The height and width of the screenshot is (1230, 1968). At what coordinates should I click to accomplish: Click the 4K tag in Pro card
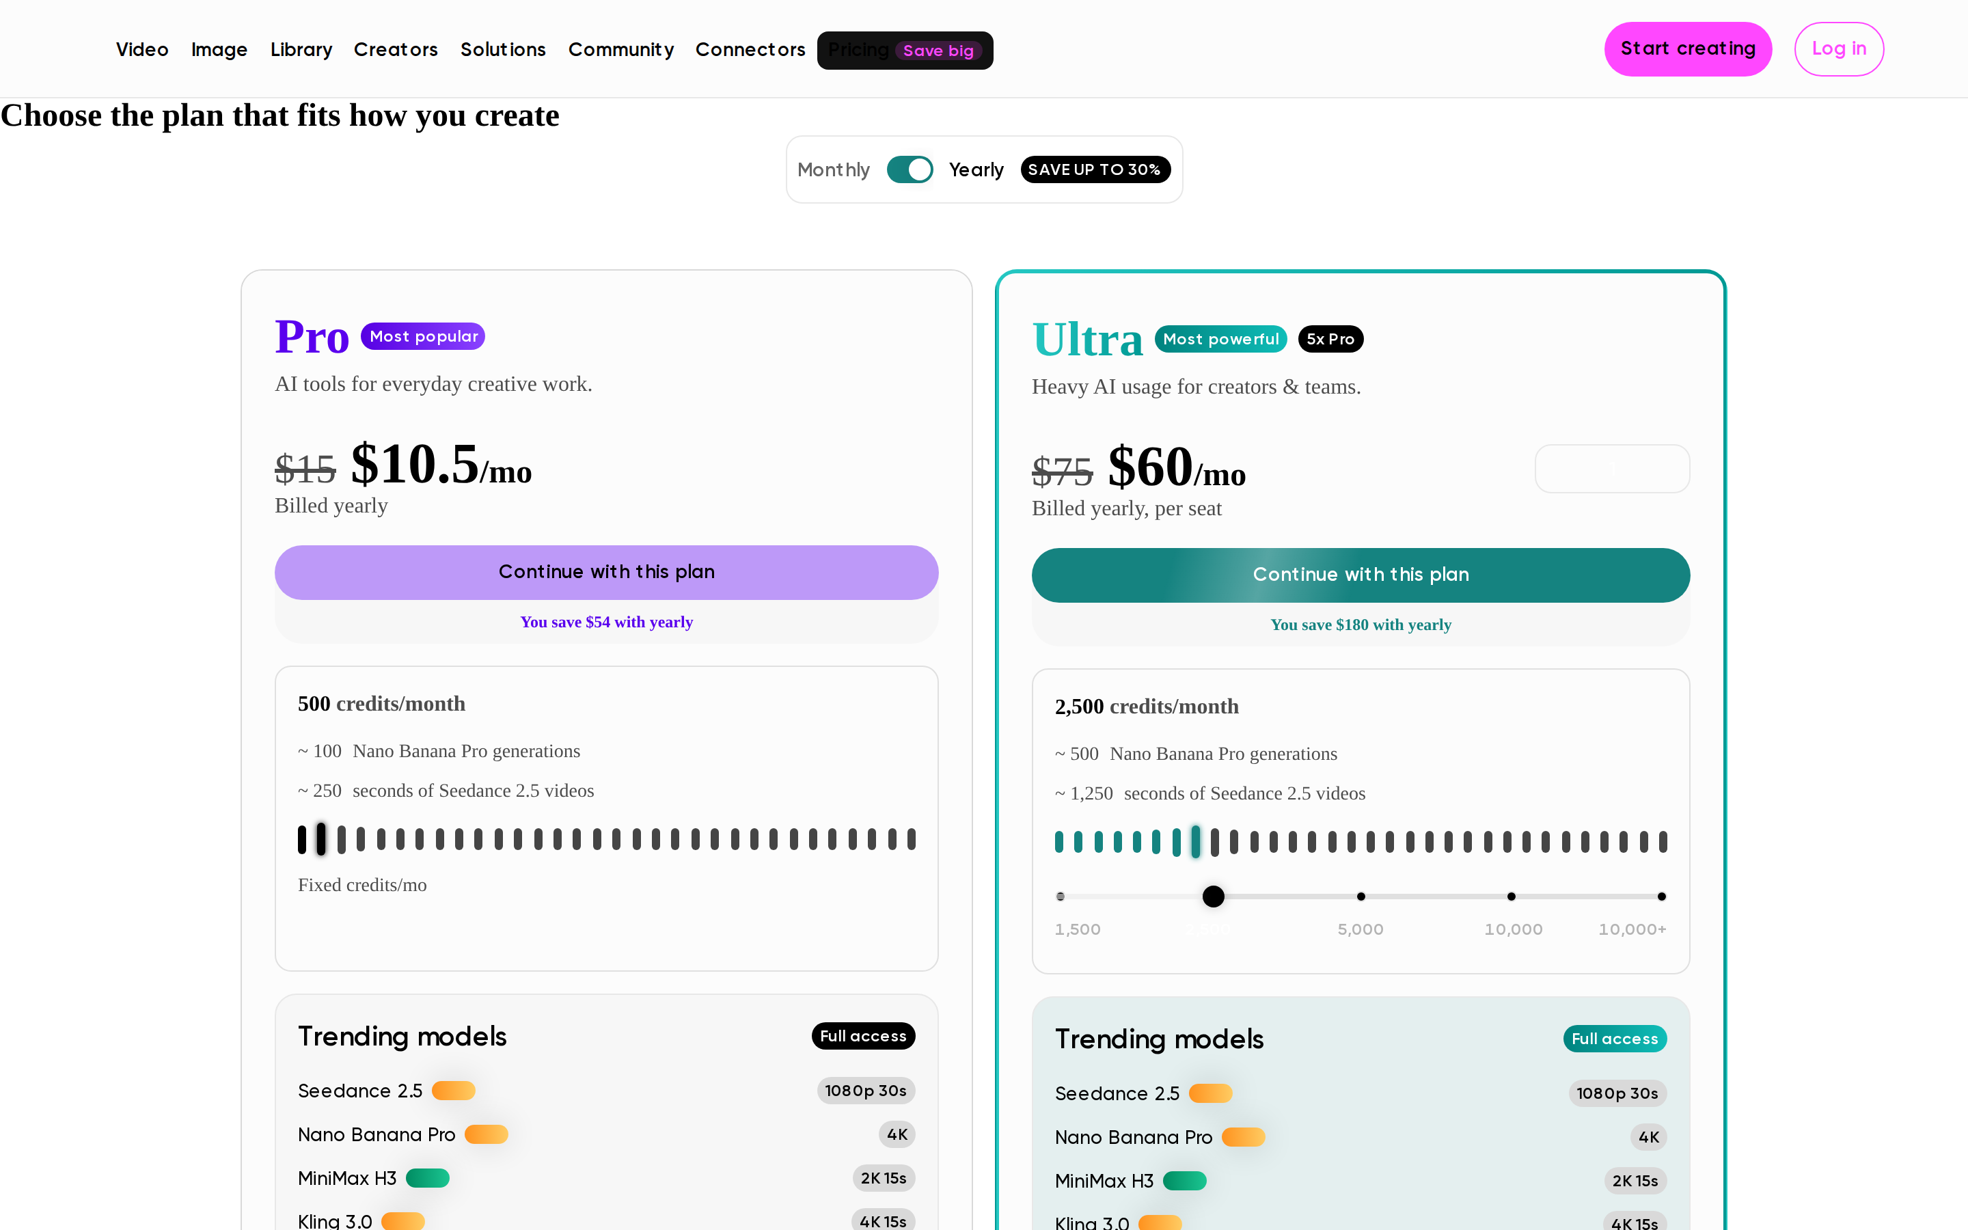[896, 1134]
